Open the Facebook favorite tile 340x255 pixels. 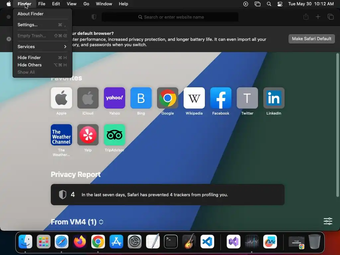pos(221,98)
